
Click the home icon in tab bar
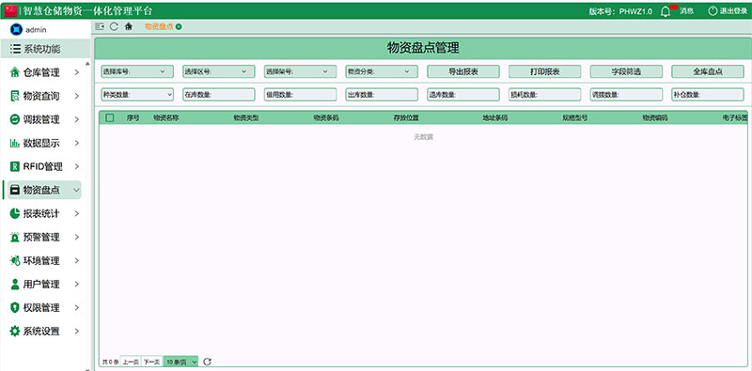(x=129, y=27)
